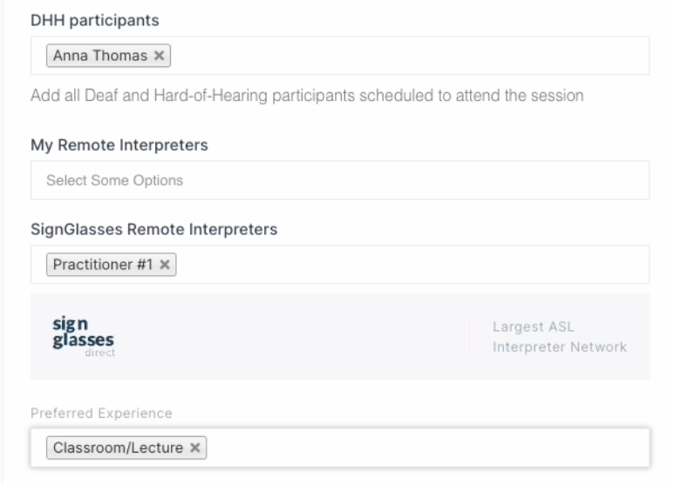This screenshot has width=673, height=484.
Task: Select the Practitioner #1 tag
Action: tap(103, 265)
